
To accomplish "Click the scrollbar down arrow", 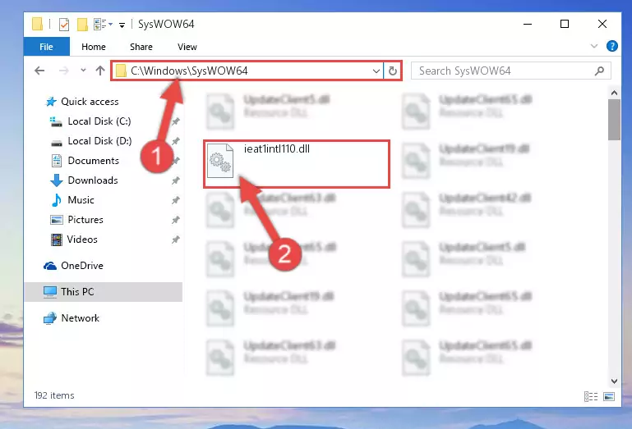I will tap(614, 381).
